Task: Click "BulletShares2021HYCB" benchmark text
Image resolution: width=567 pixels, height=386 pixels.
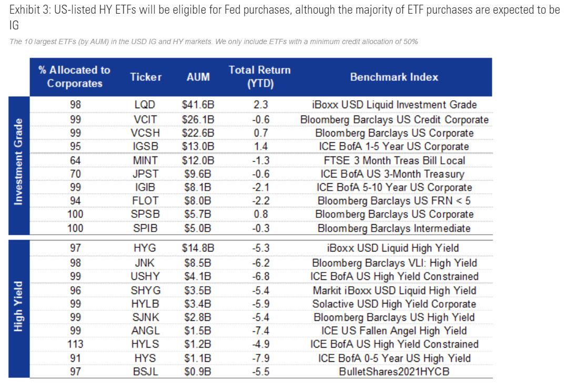Action: [394, 371]
